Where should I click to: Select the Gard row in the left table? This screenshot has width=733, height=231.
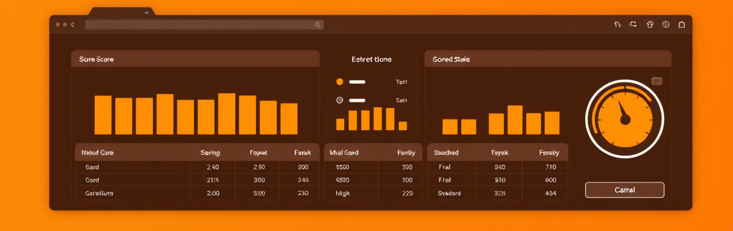(x=197, y=167)
